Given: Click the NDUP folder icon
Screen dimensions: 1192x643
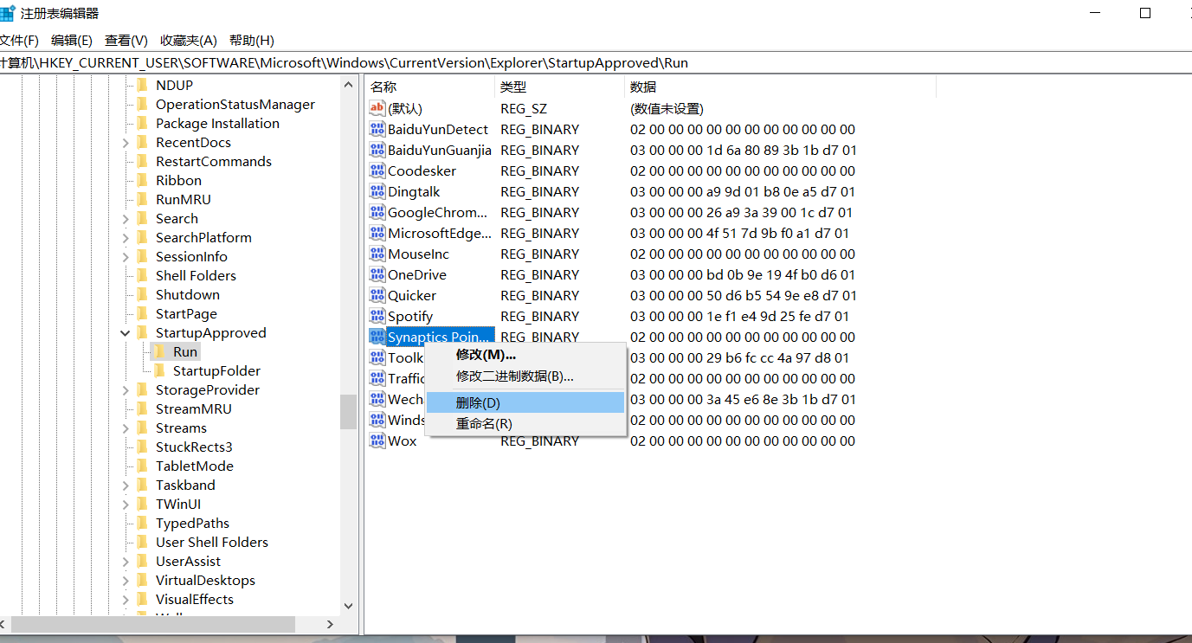Looking at the screenshot, I should coord(142,85).
